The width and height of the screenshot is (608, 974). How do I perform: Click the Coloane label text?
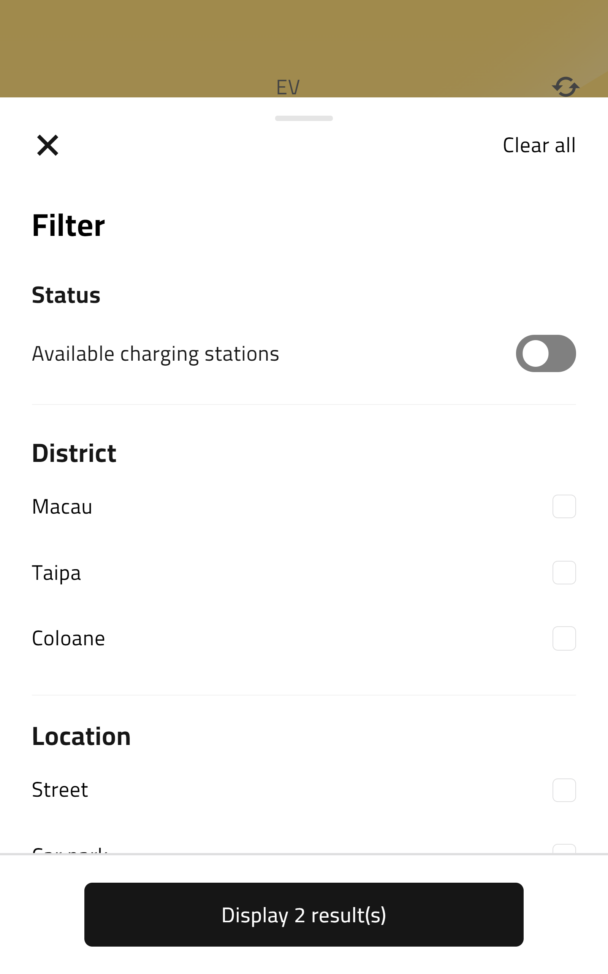[x=69, y=639]
